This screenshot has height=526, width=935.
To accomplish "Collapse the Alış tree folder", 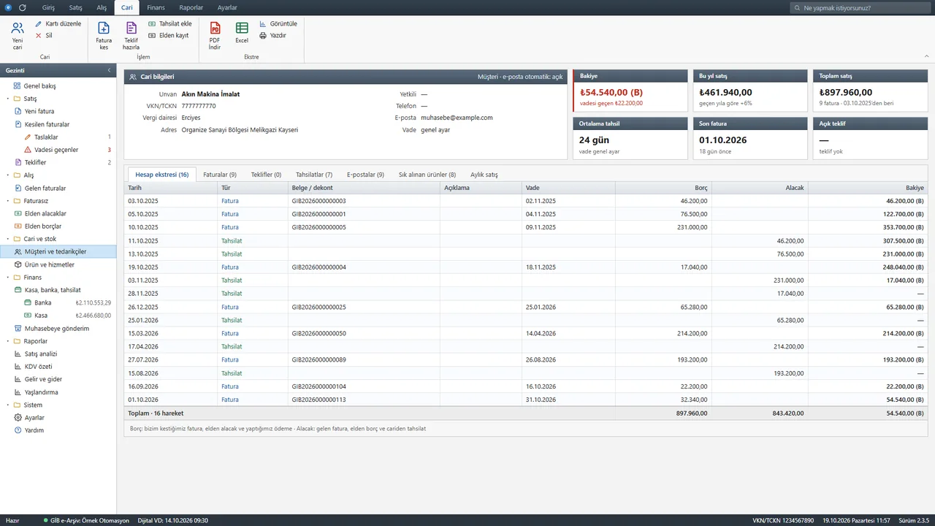I will [7, 175].
